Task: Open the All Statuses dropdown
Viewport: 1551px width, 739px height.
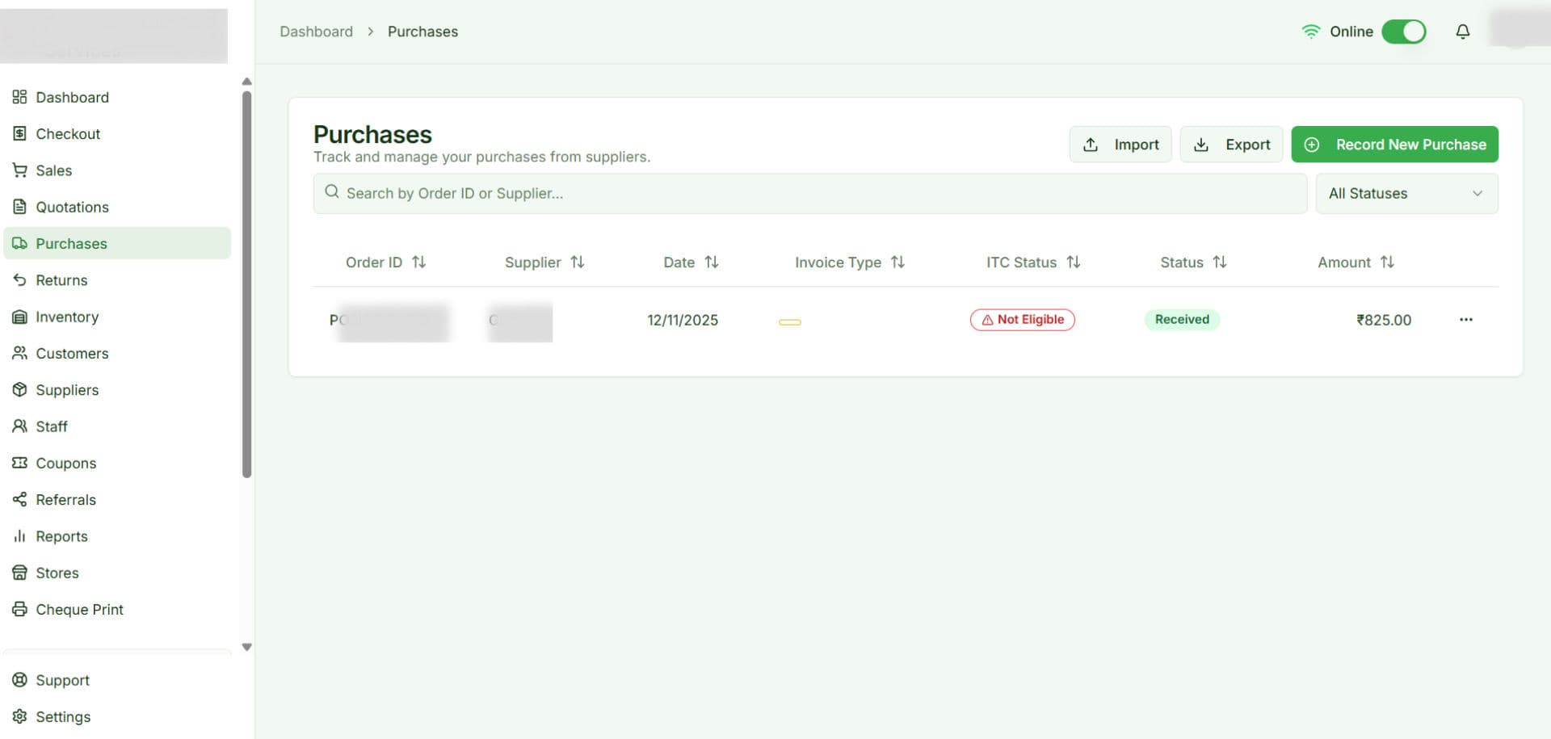Action: click(x=1406, y=194)
